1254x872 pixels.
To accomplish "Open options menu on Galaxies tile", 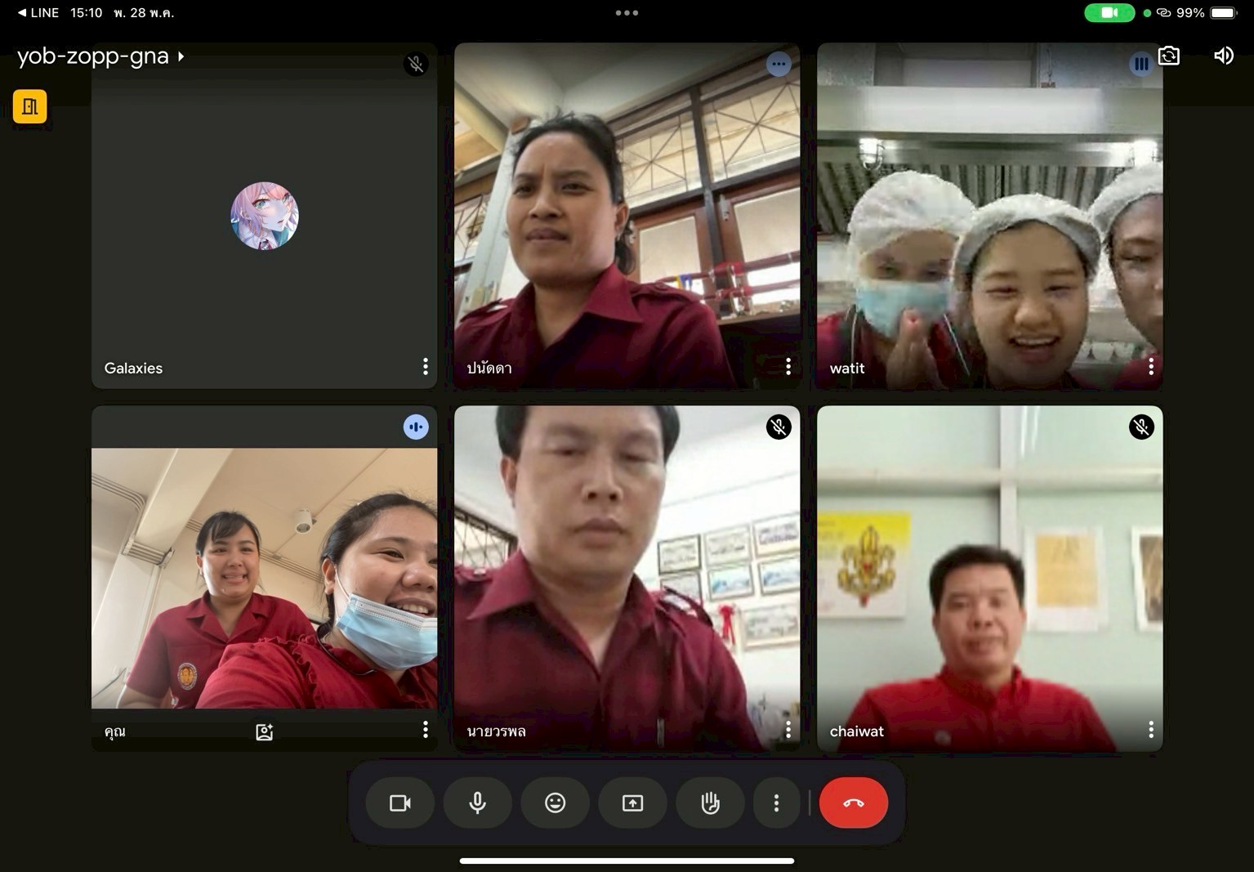I will point(426,366).
